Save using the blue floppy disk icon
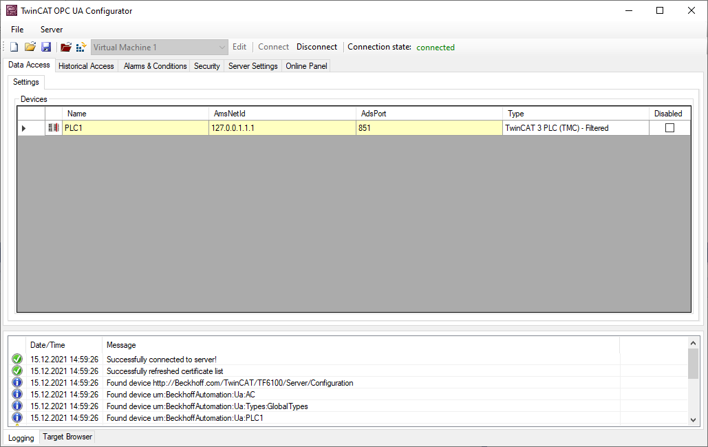 pos(46,47)
